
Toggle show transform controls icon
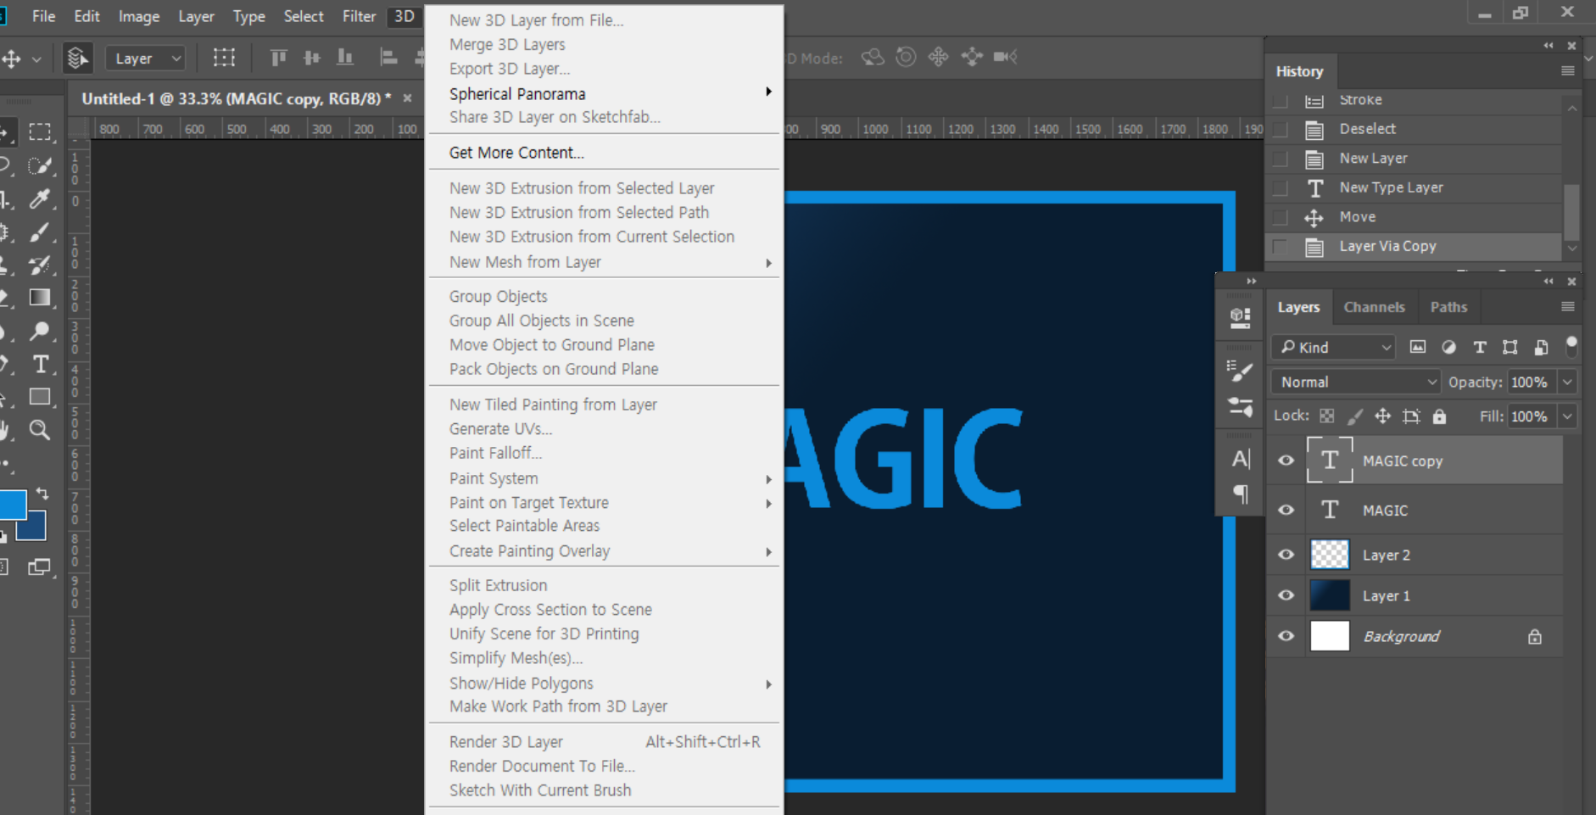(224, 58)
